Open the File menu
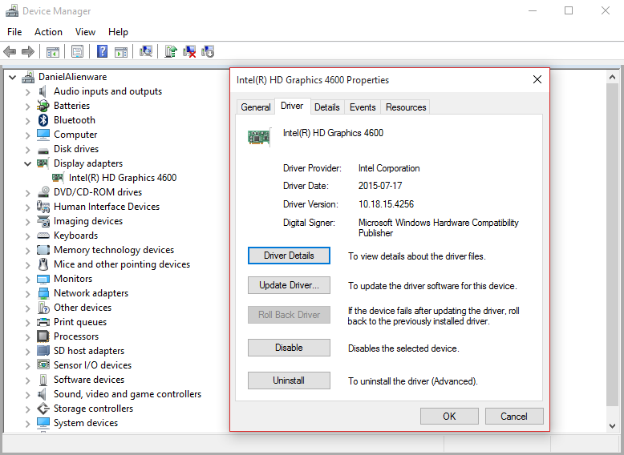The width and height of the screenshot is (624, 455). tap(14, 32)
